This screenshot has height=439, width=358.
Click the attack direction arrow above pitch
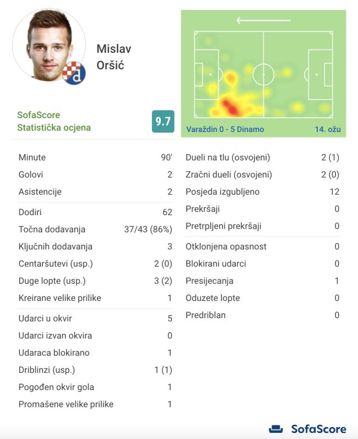263,21
